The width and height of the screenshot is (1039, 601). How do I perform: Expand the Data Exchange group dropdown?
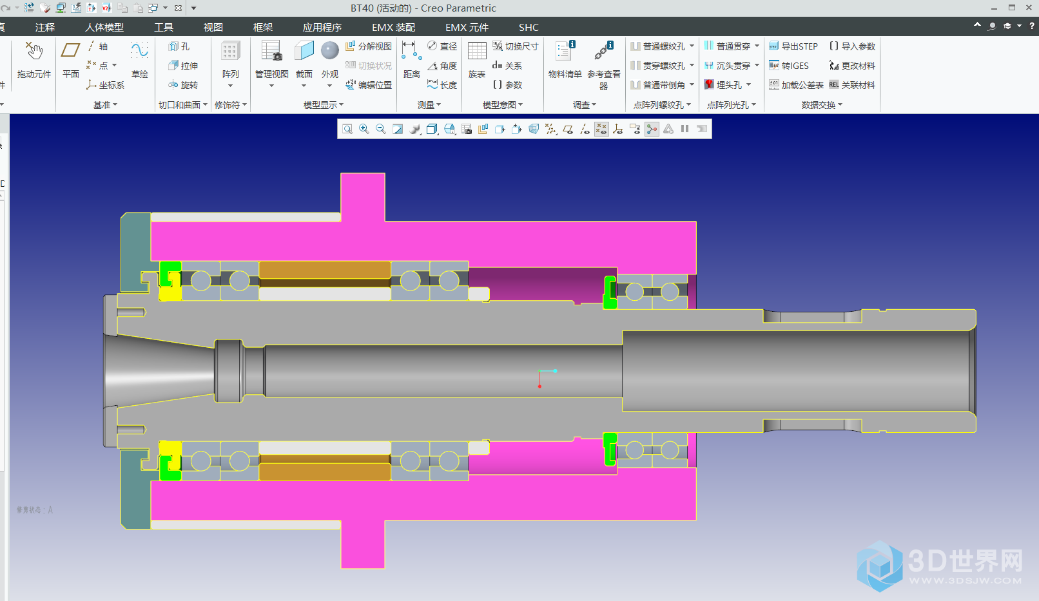point(822,105)
